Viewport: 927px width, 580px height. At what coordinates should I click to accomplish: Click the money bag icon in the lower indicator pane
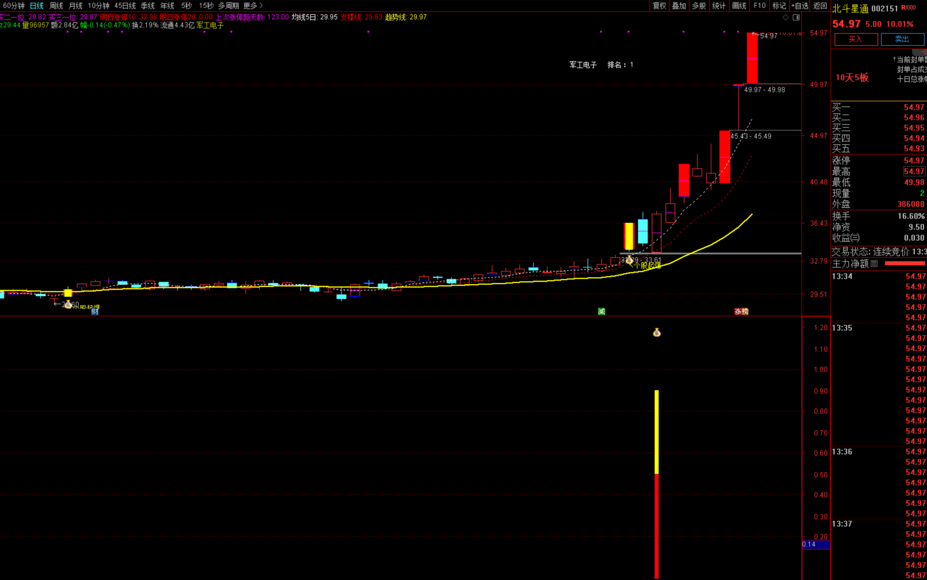[x=657, y=333]
